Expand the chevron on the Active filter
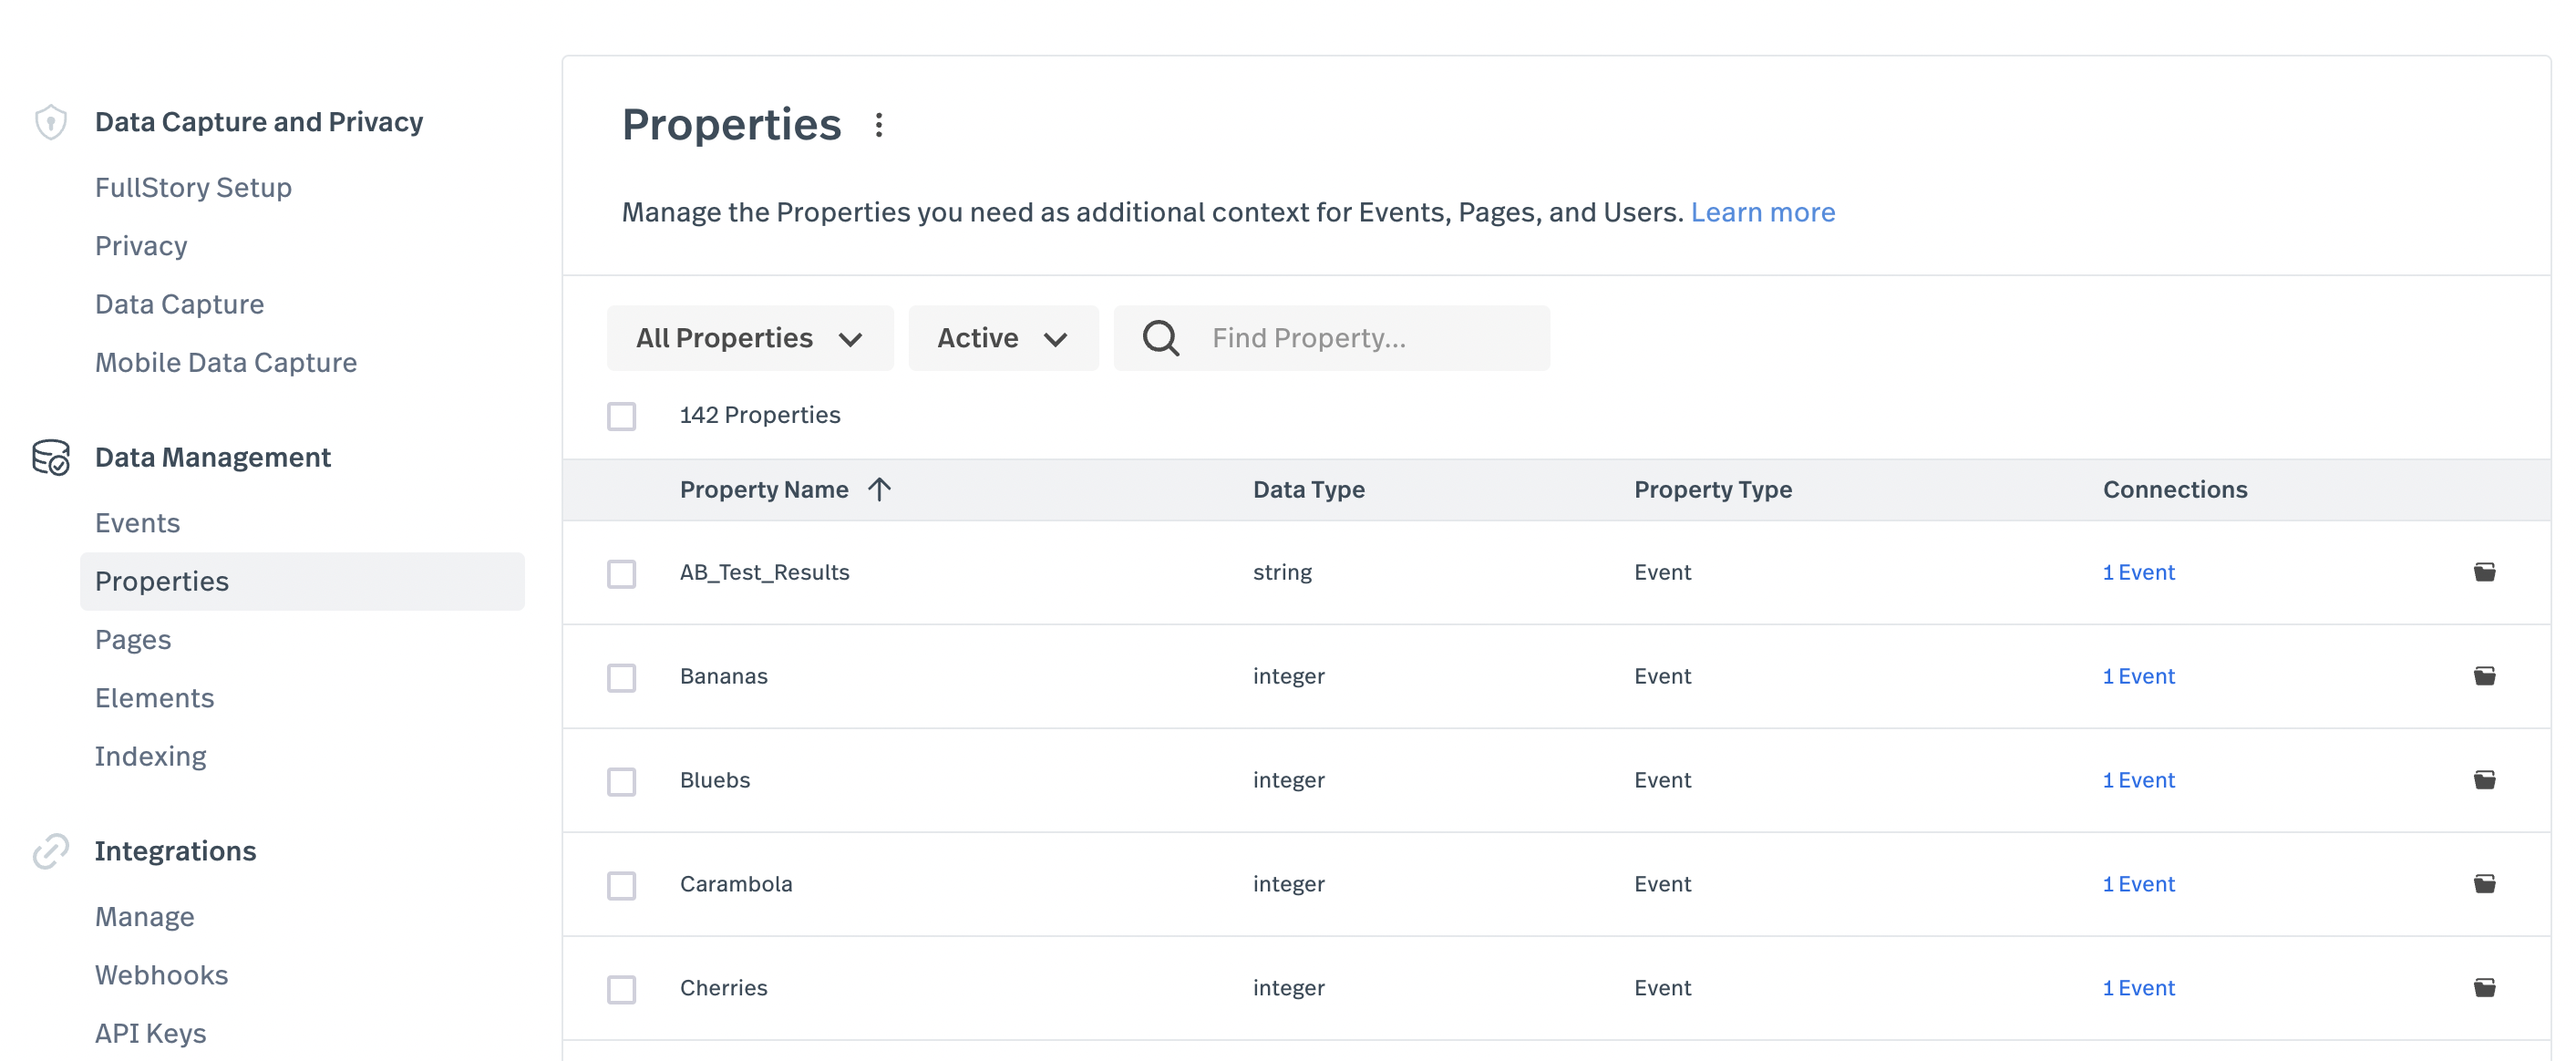 (x=1059, y=338)
